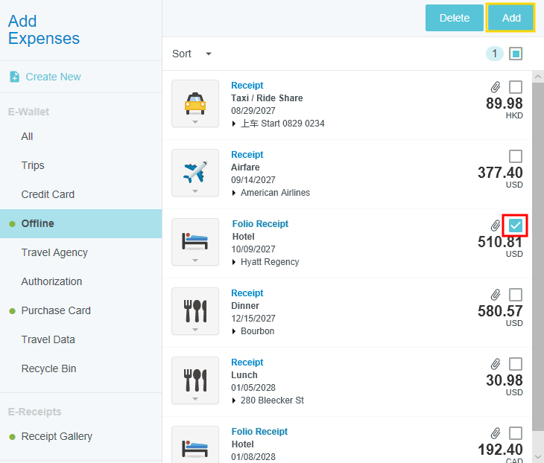
Task: Open the Sort dropdown
Action: coord(192,54)
